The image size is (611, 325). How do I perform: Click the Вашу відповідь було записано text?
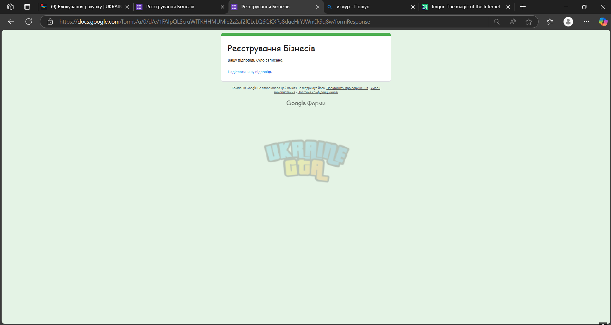(x=255, y=60)
